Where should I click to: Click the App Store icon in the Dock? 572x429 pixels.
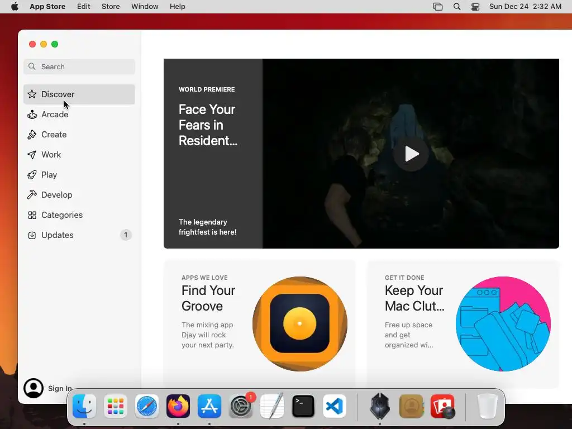(209, 406)
